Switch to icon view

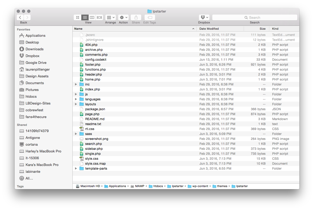pyautogui.click(x=78, y=17)
